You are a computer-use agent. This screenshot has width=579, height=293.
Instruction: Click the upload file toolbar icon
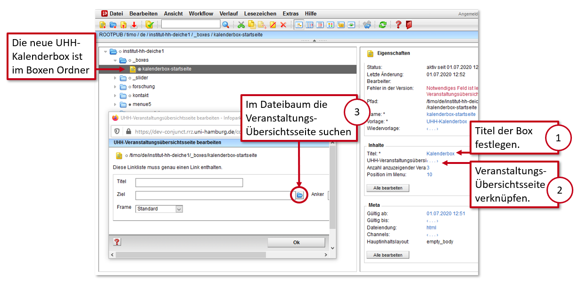point(123,24)
